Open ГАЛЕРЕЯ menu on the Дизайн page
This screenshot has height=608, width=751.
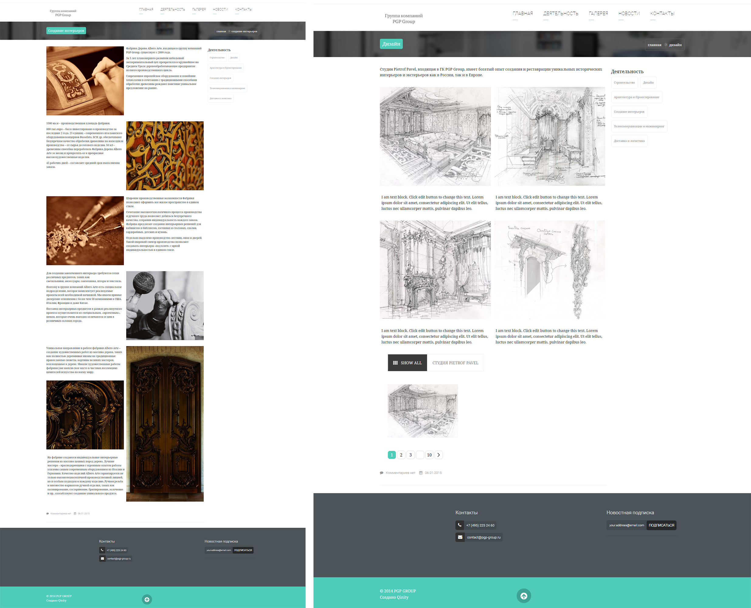point(598,13)
